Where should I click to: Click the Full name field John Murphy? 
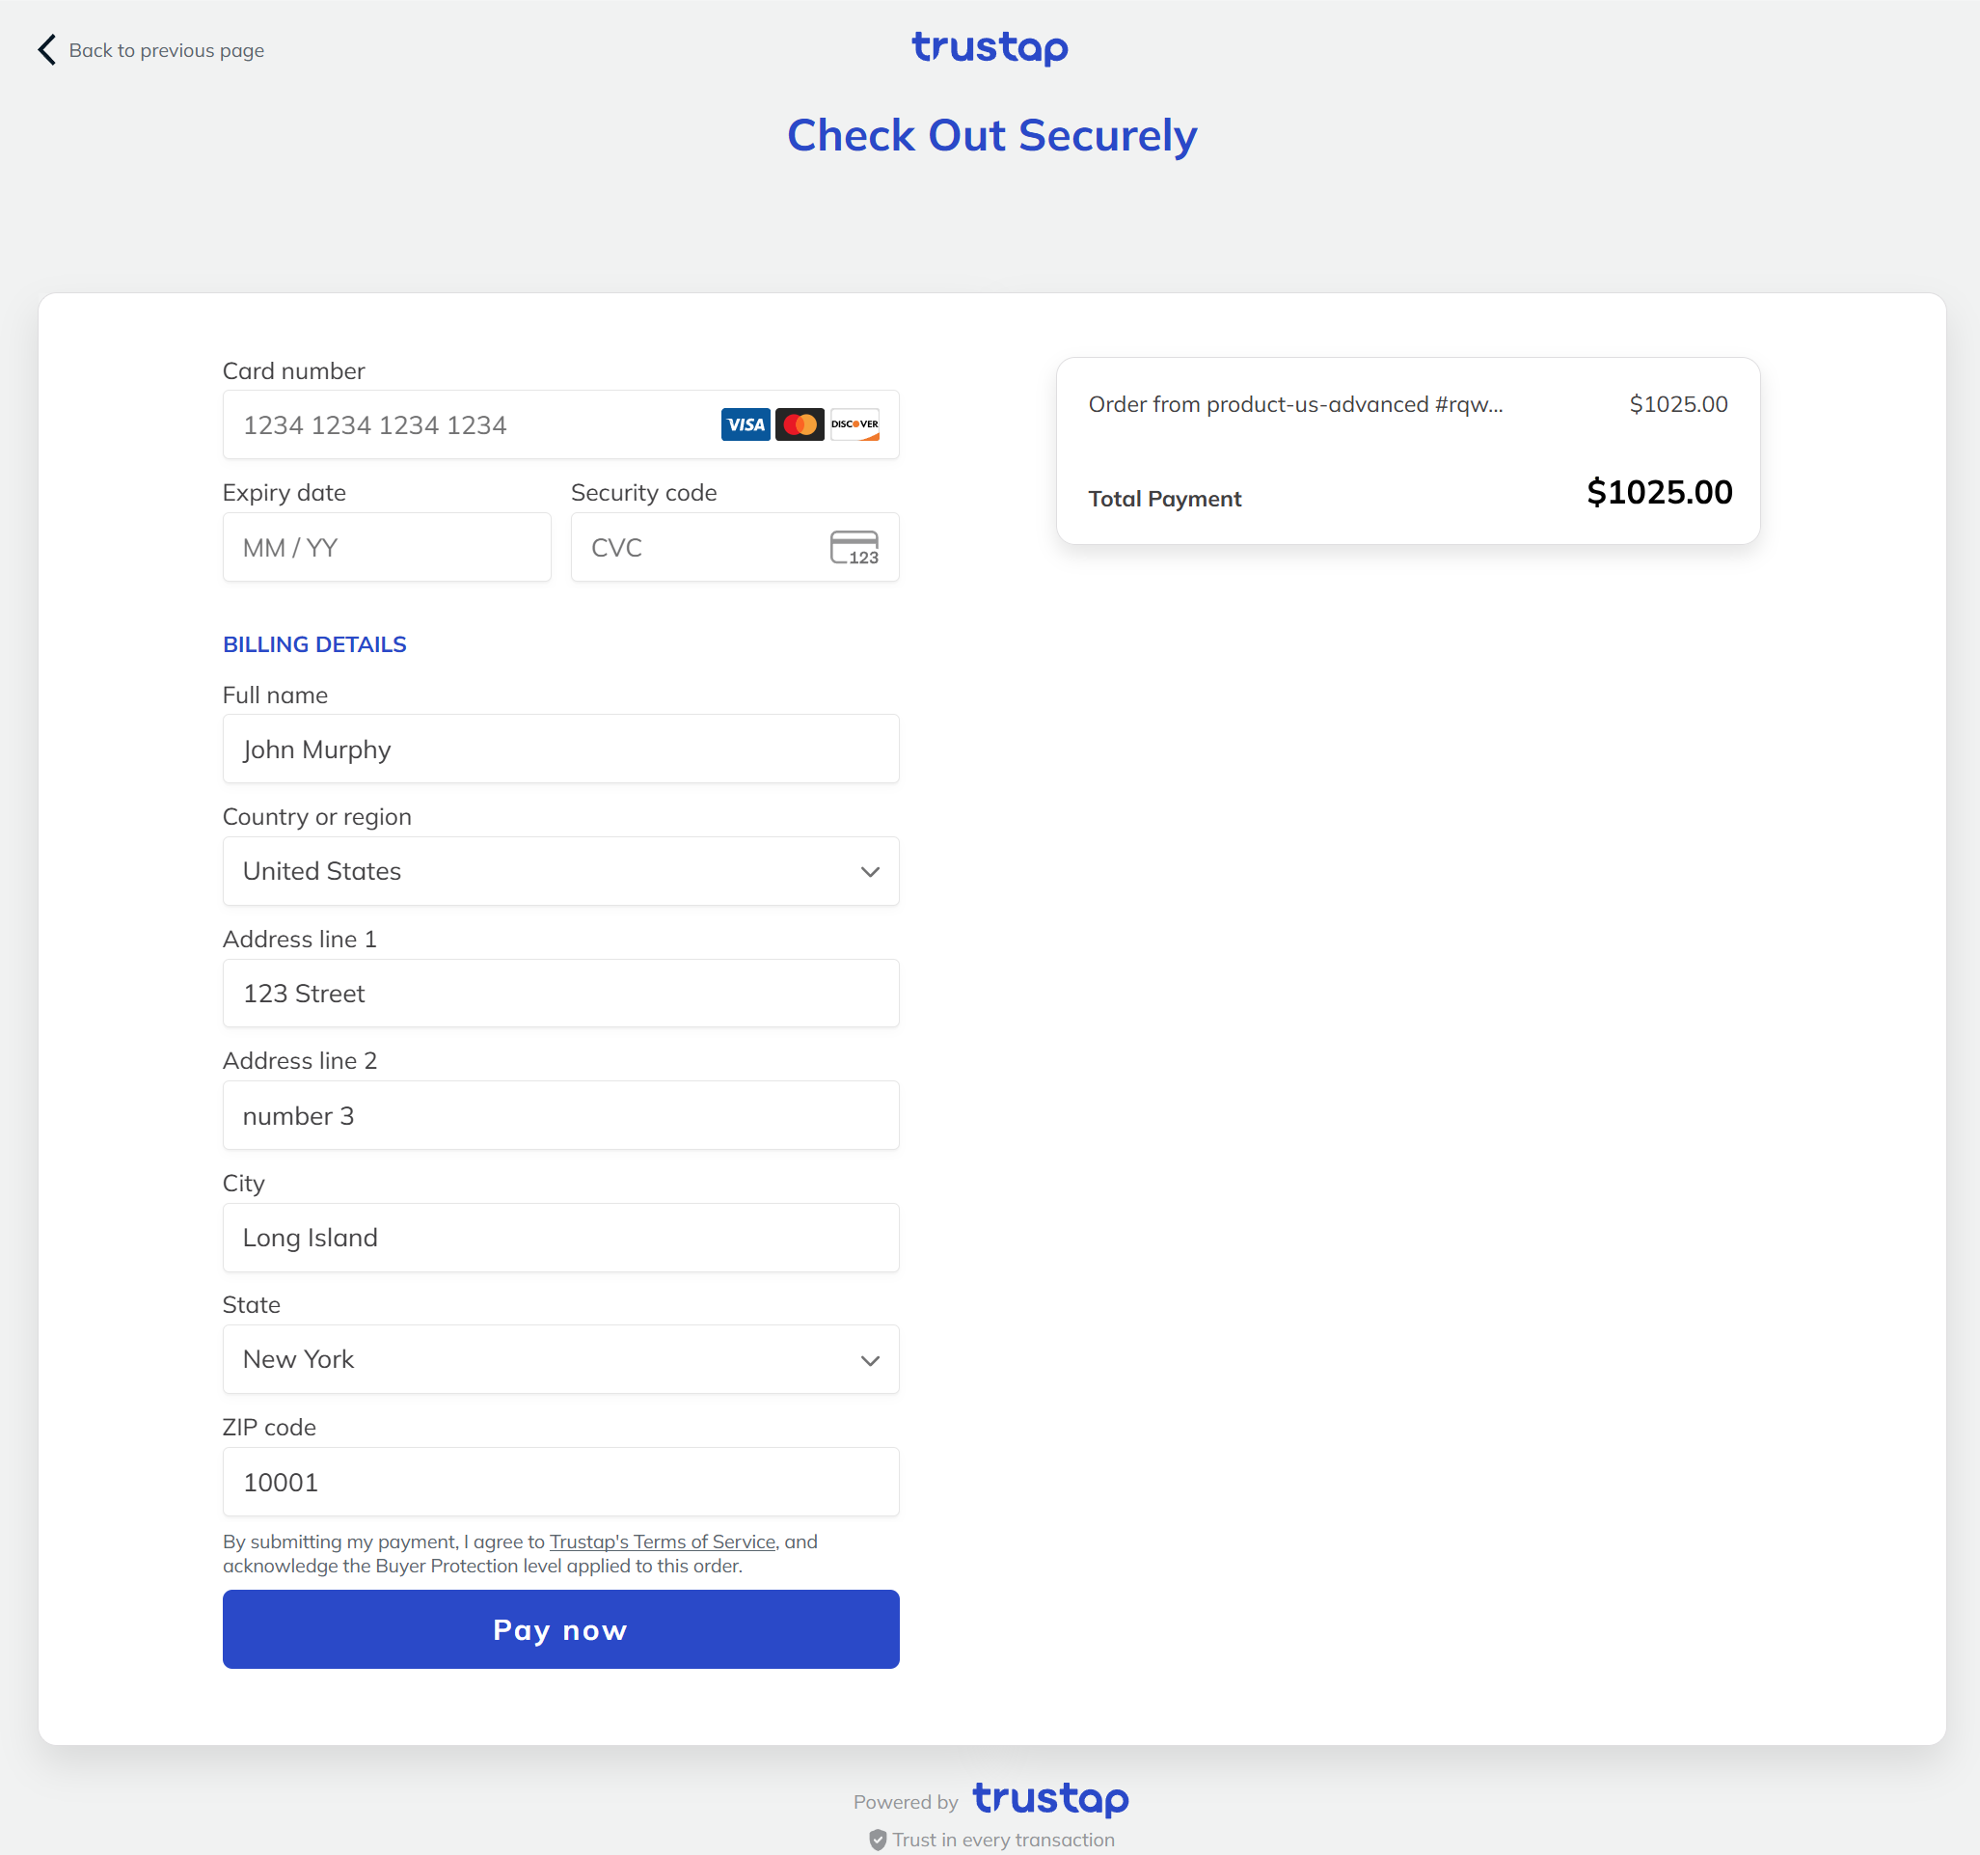[x=560, y=749]
